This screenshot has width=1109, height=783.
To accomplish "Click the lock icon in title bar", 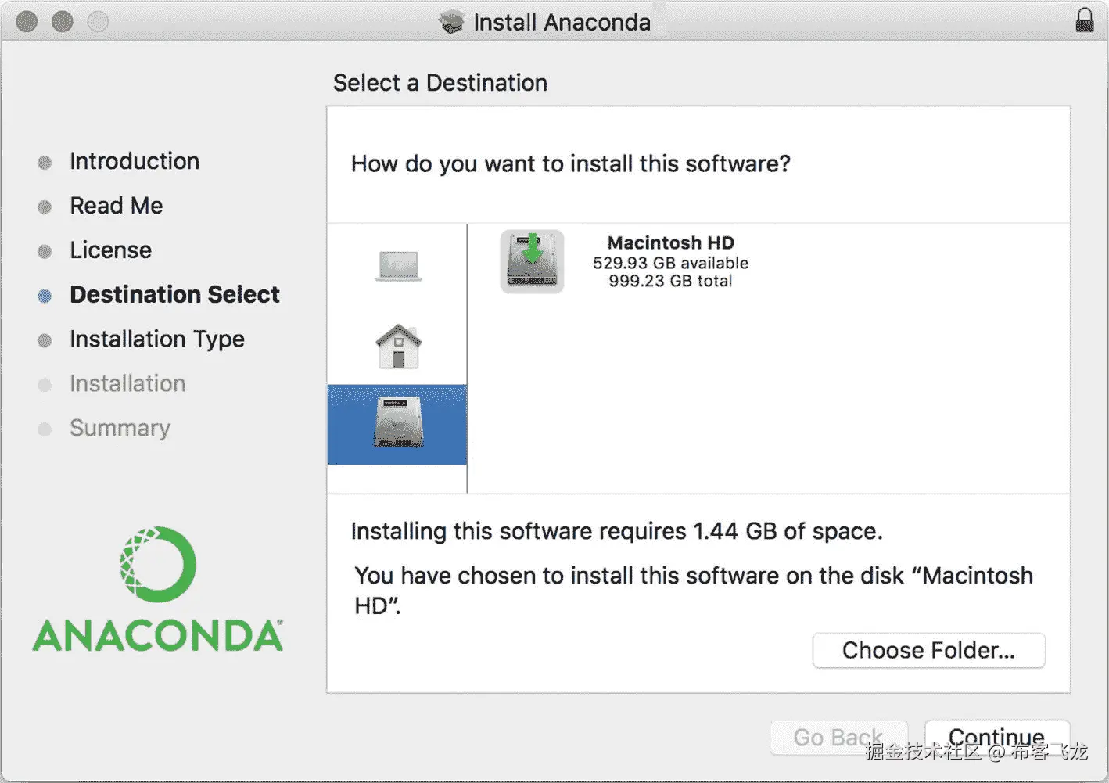I will click(x=1085, y=20).
